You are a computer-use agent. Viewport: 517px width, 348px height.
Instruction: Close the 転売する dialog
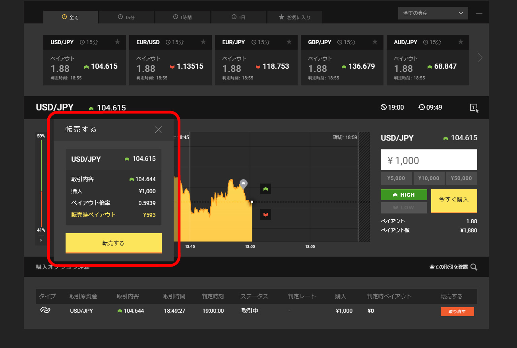click(x=158, y=130)
